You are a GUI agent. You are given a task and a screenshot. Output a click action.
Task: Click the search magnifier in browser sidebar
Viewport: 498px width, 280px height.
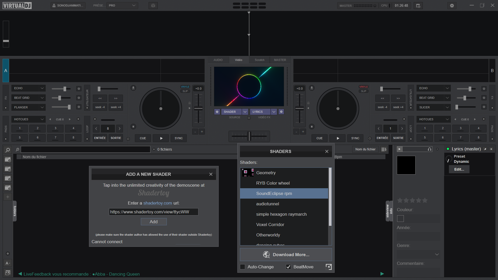[8, 150]
